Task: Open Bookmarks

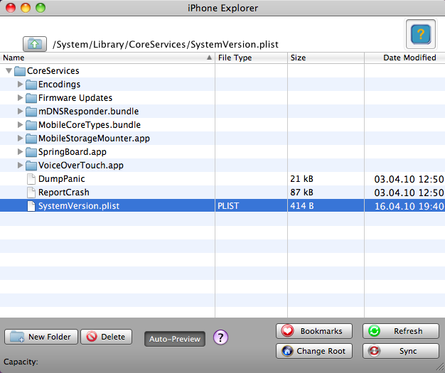Action: pos(314,331)
